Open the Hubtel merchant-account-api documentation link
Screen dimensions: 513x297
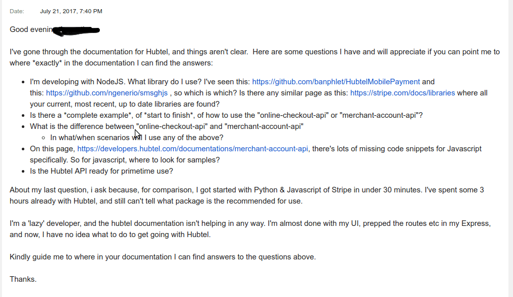(193, 149)
